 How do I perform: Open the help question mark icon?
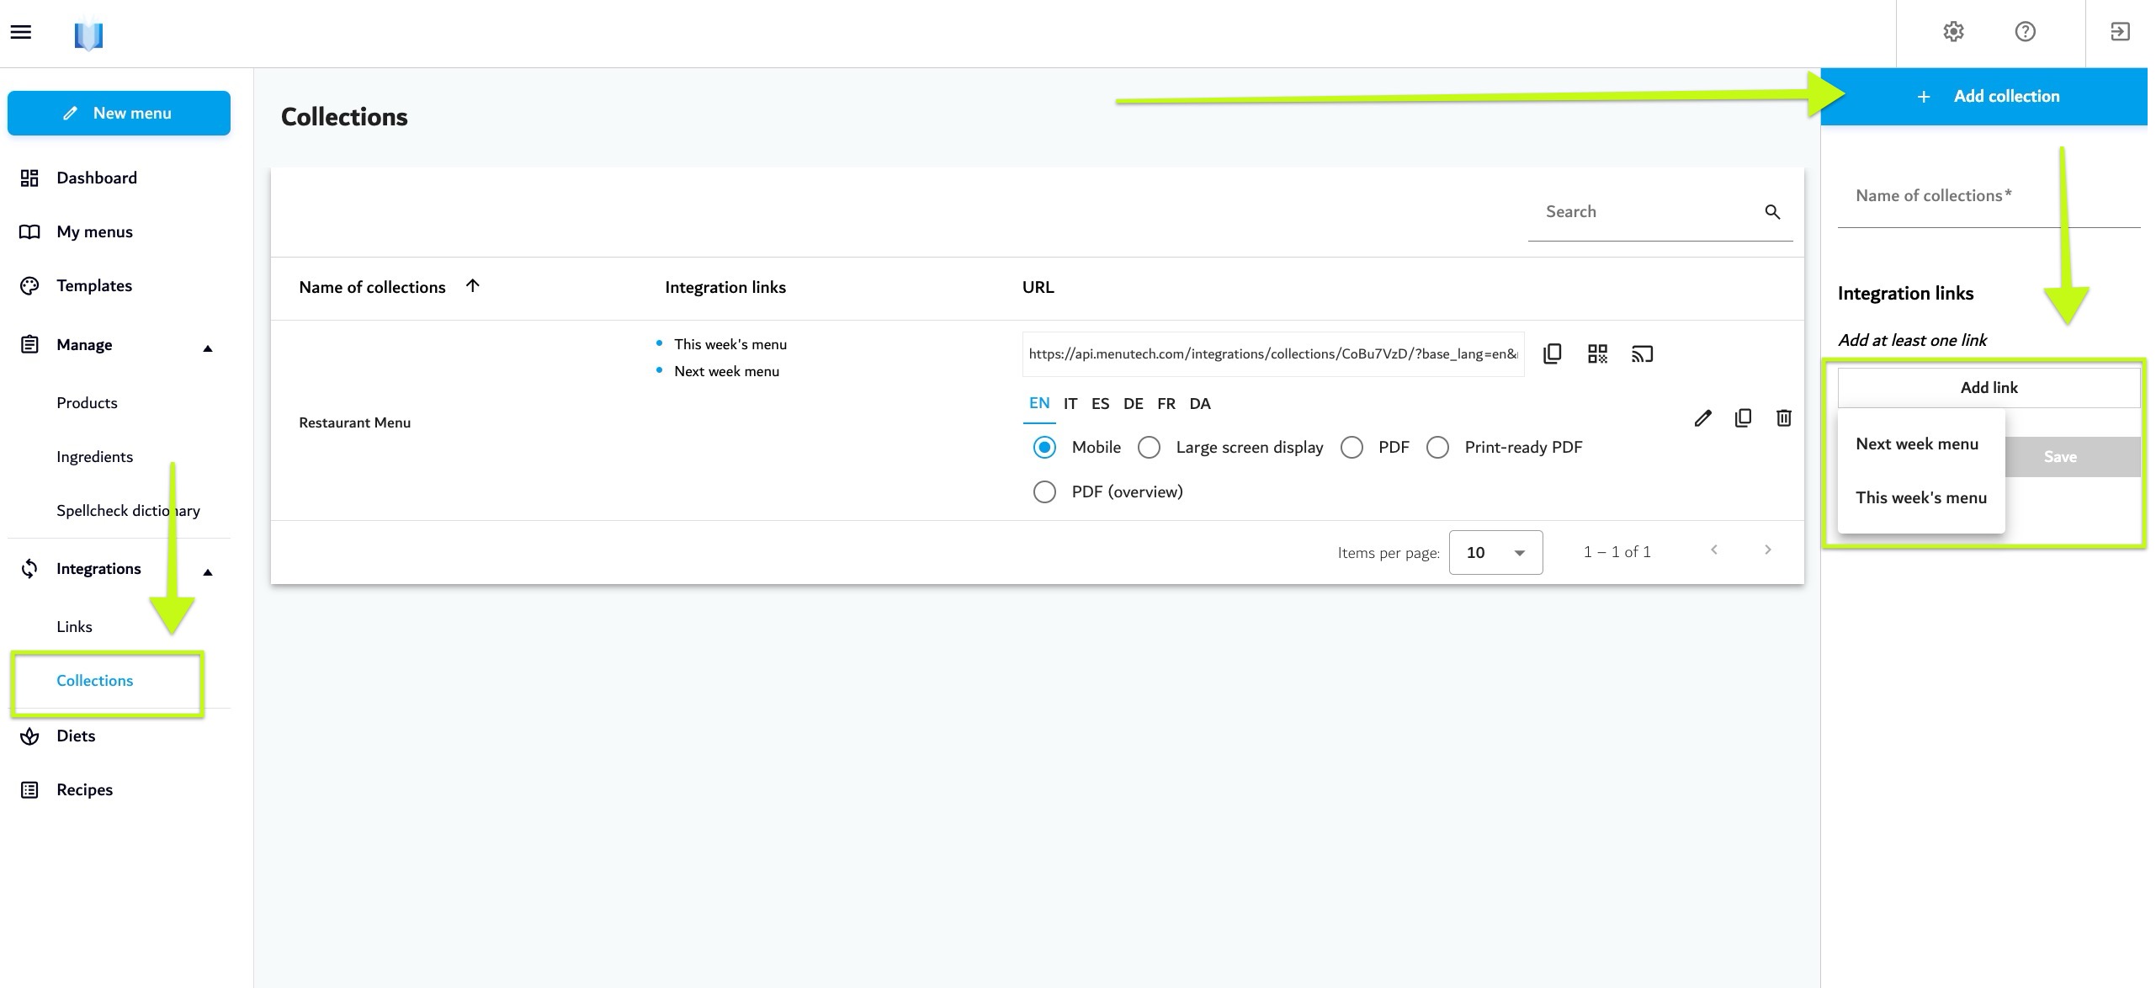coord(2025,32)
